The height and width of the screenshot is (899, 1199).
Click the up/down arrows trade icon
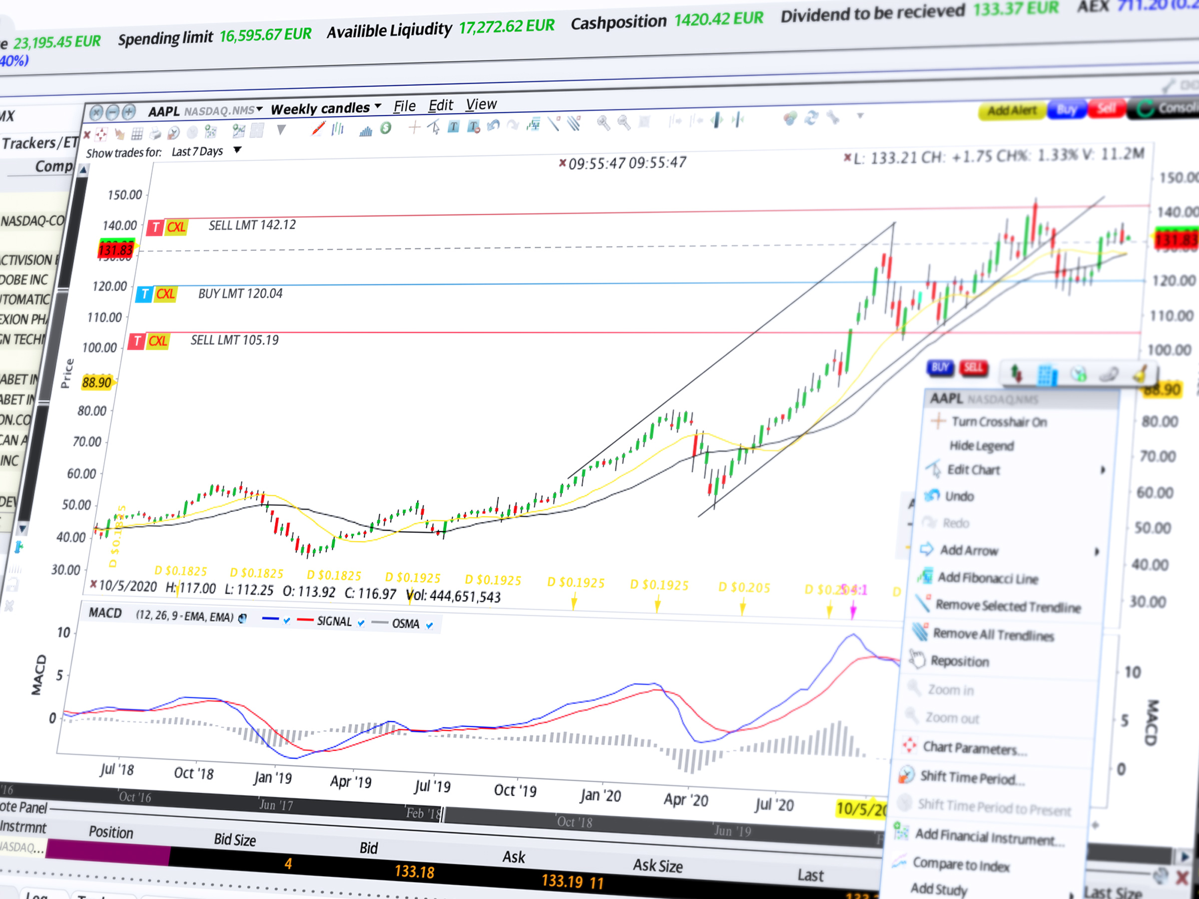coord(1016,373)
